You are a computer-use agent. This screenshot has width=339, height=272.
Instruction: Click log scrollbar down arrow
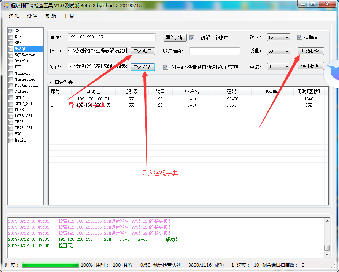click(327, 254)
